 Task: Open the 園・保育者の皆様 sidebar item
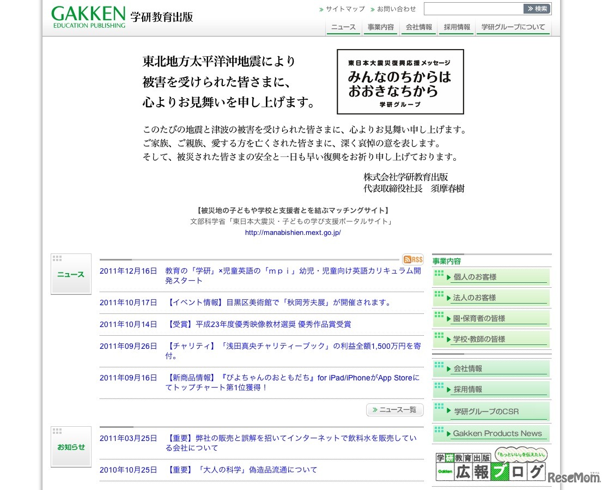point(492,318)
